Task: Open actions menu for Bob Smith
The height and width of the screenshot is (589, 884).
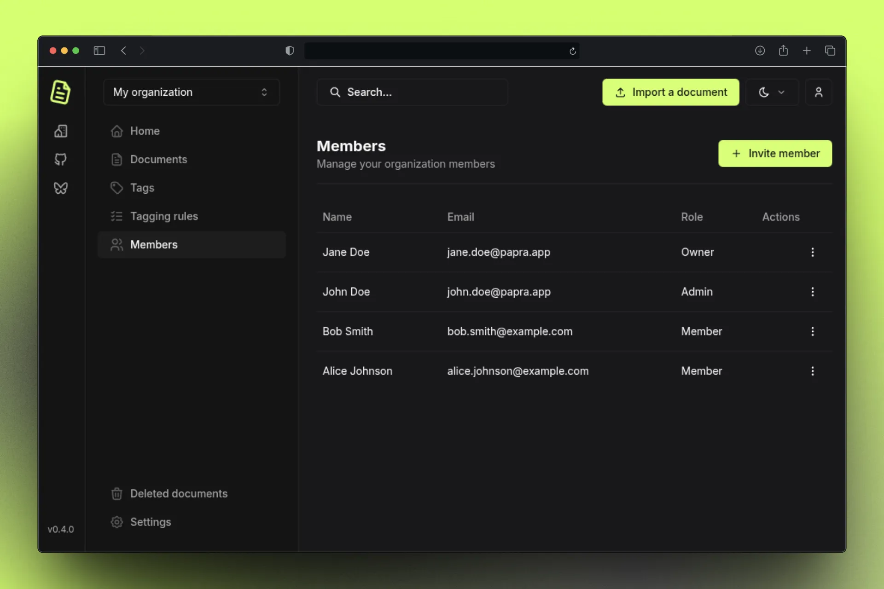Action: (x=812, y=331)
